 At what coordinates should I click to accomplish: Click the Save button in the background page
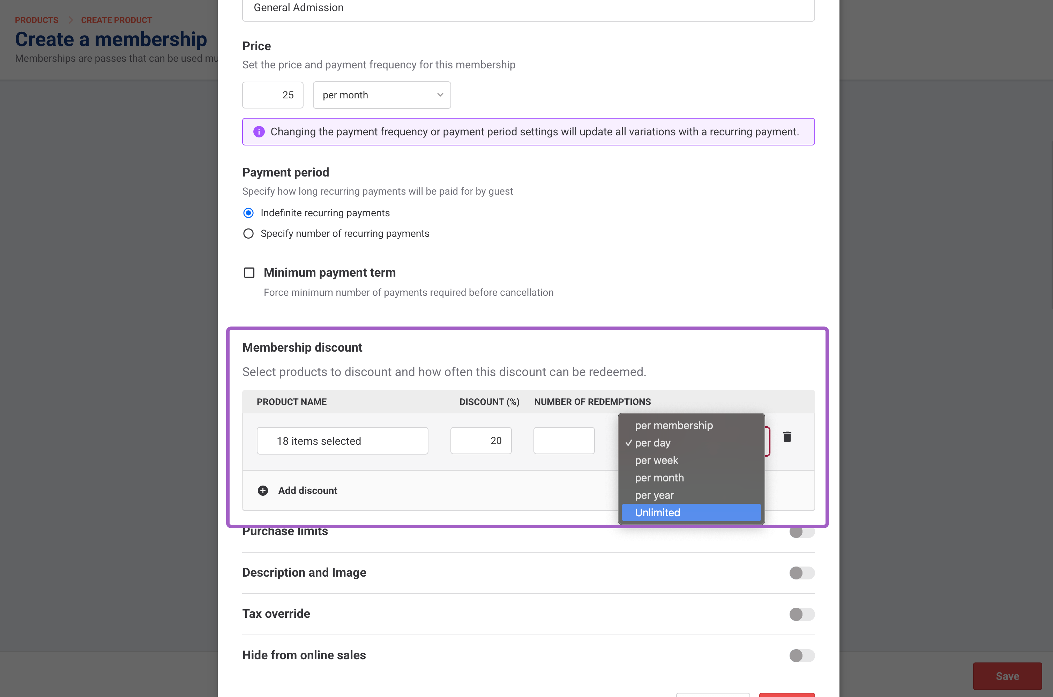(1007, 676)
